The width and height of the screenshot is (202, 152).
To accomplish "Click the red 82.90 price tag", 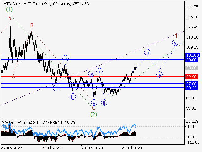I will 192,77.
